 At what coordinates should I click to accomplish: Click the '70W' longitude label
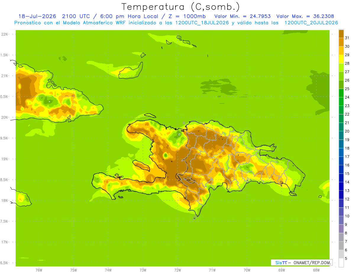247,270
